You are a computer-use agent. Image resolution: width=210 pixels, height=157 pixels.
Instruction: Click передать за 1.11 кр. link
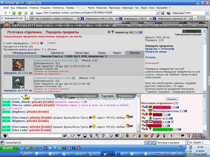coord(18,73)
